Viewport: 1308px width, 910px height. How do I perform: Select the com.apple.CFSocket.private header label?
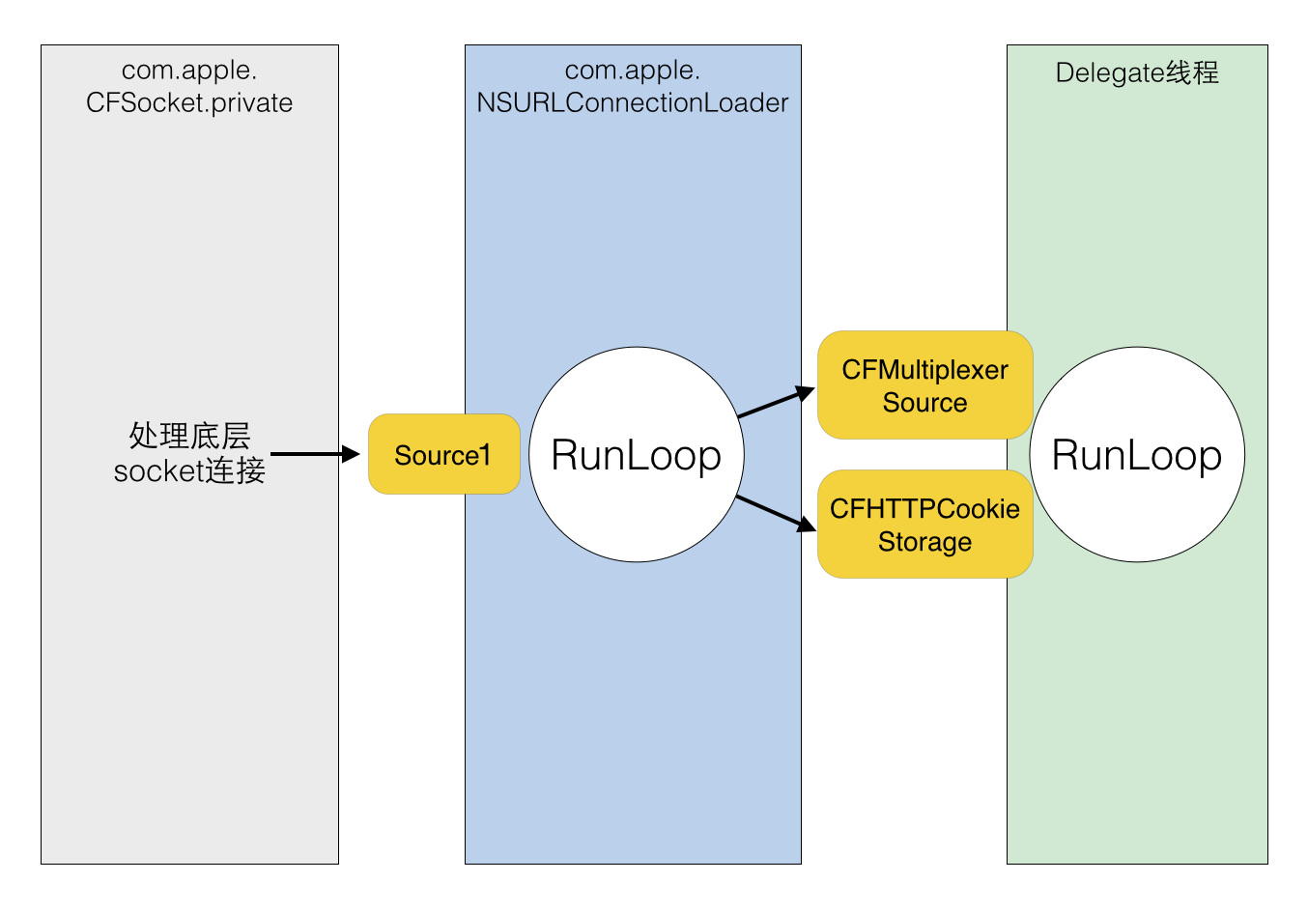(x=190, y=86)
